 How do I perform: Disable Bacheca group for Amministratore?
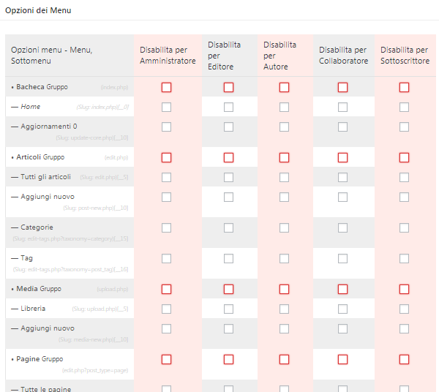click(166, 87)
